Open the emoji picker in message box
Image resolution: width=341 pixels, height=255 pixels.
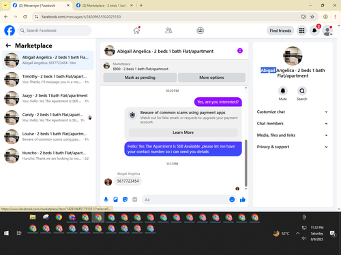[x=232, y=199]
